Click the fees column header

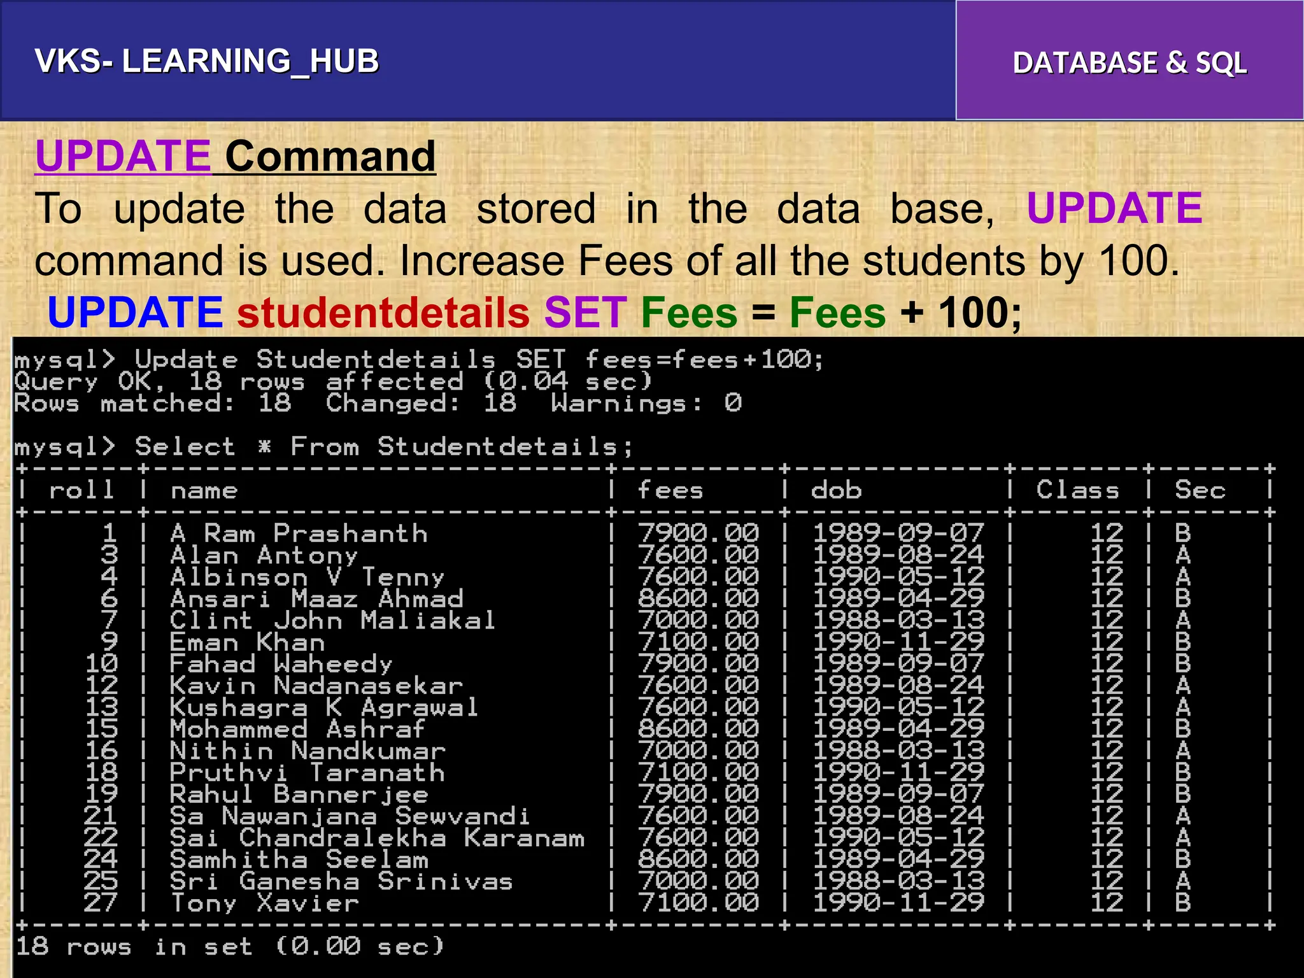[x=670, y=490]
